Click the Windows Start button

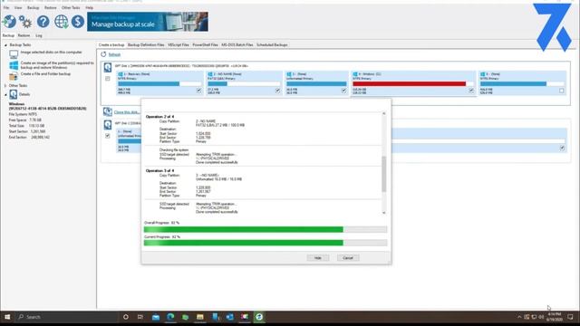point(7,317)
